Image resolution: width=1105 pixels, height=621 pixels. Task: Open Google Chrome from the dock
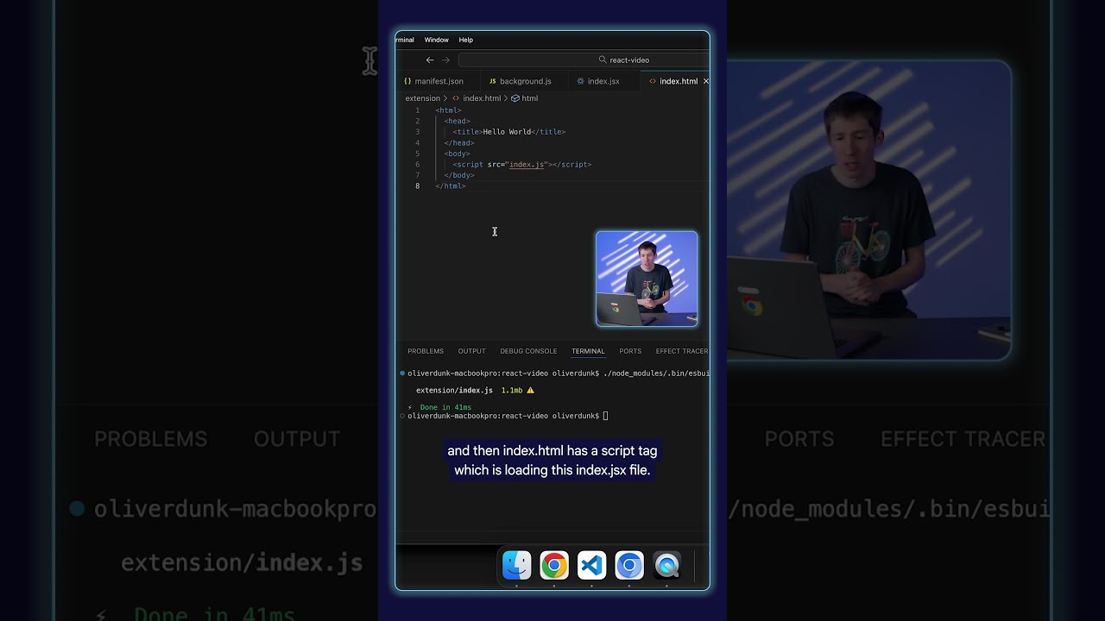[x=554, y=566]
